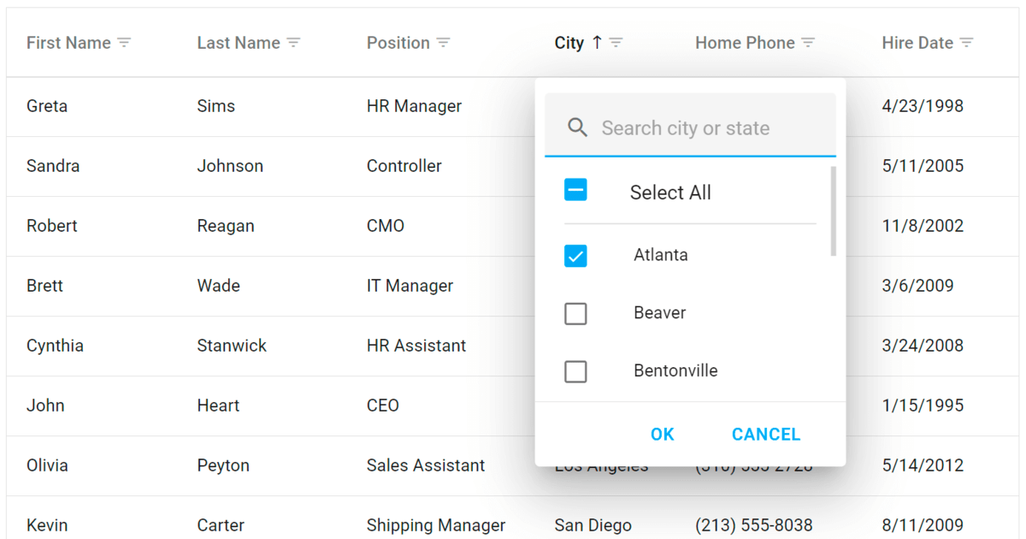1026x539 pixels.
Task: Sort by Position column header
Action: click(398, 43)
